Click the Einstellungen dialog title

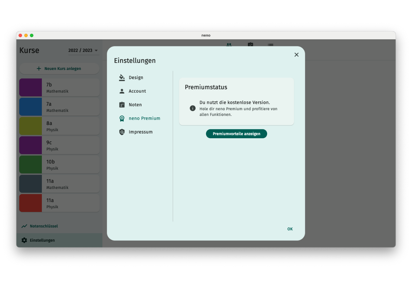(135, 61)
